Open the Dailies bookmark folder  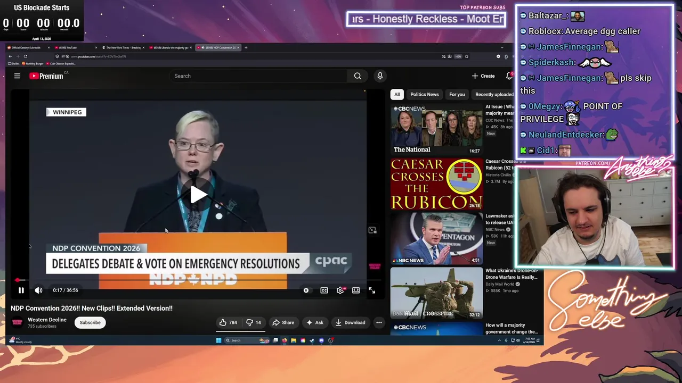coord(13,63)
